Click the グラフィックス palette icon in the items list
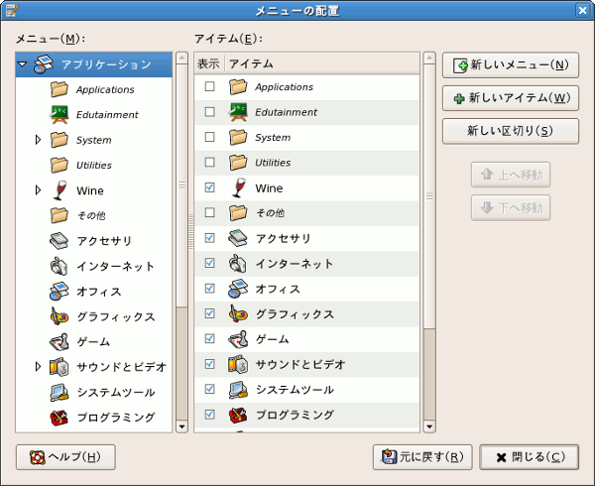This screenshot has height=486, width=595. tap(238, 314)
